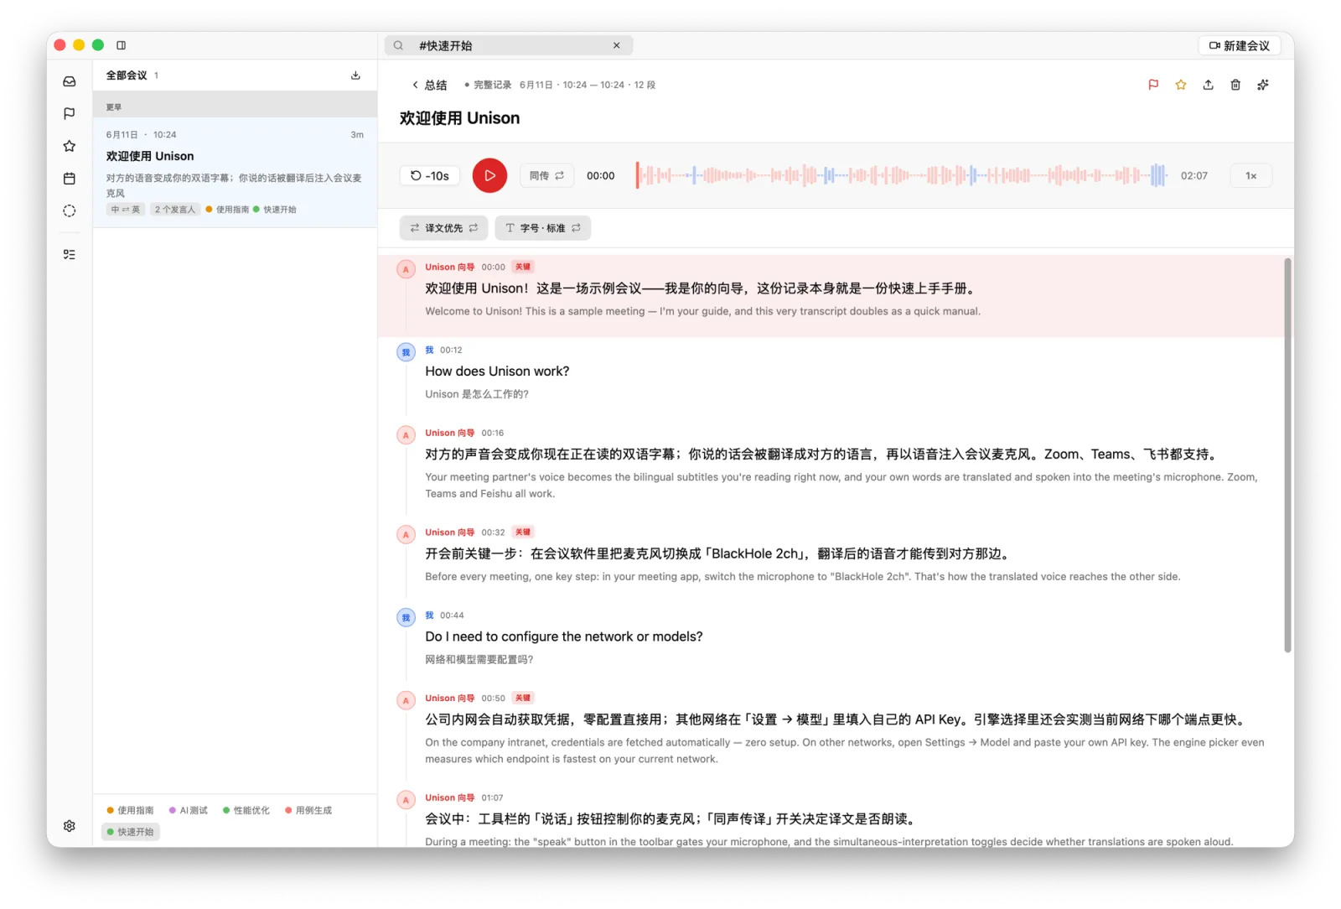Image resolution: width=1341 pixels, height=909 pixels.
Task: Clear the search field with X
Action: tap(617, 45)
